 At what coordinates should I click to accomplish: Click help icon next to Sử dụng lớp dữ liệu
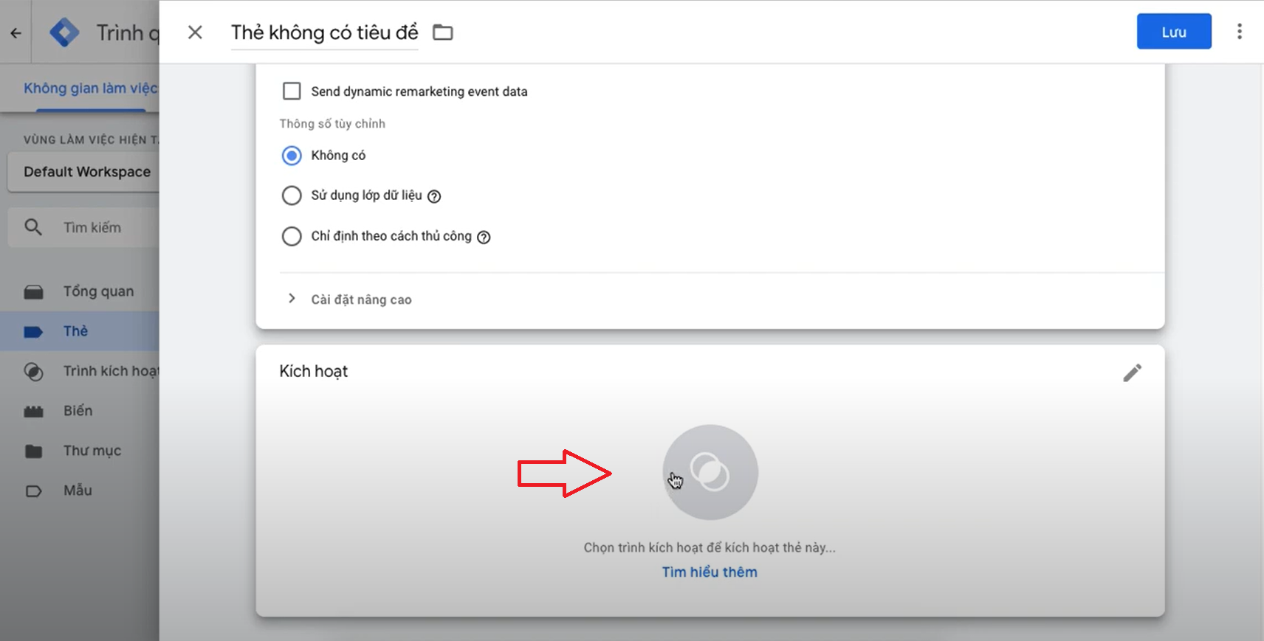click(434, 196)
